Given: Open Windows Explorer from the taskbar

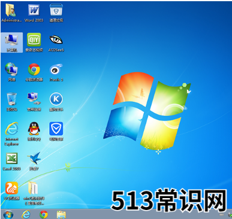Looking at the screenshot, I should 61,214.
